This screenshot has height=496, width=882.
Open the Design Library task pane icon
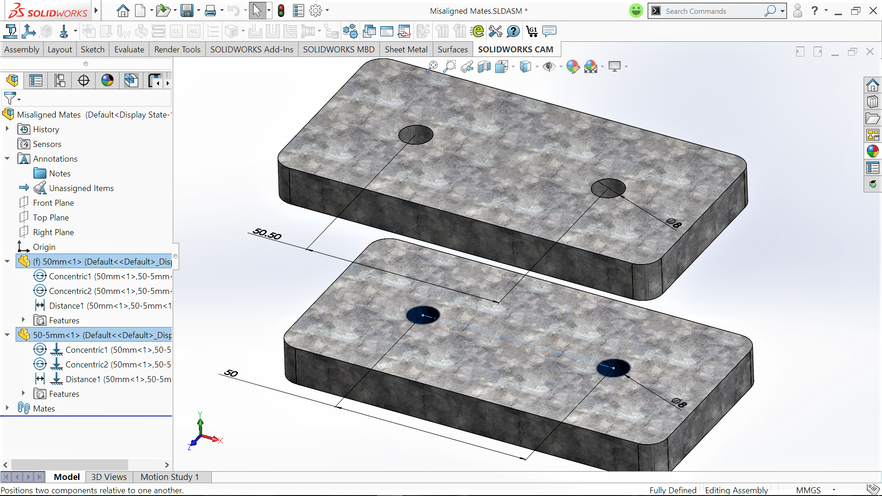tap(872, 102)
